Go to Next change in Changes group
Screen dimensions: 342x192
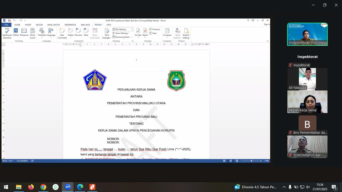point(153,33)
